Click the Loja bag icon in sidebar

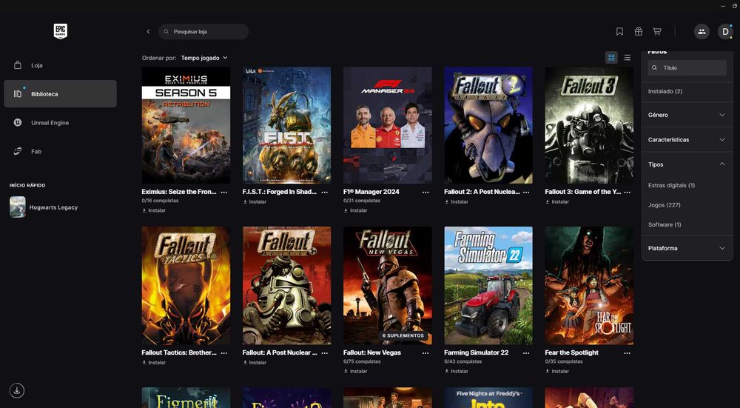[18, 65]
